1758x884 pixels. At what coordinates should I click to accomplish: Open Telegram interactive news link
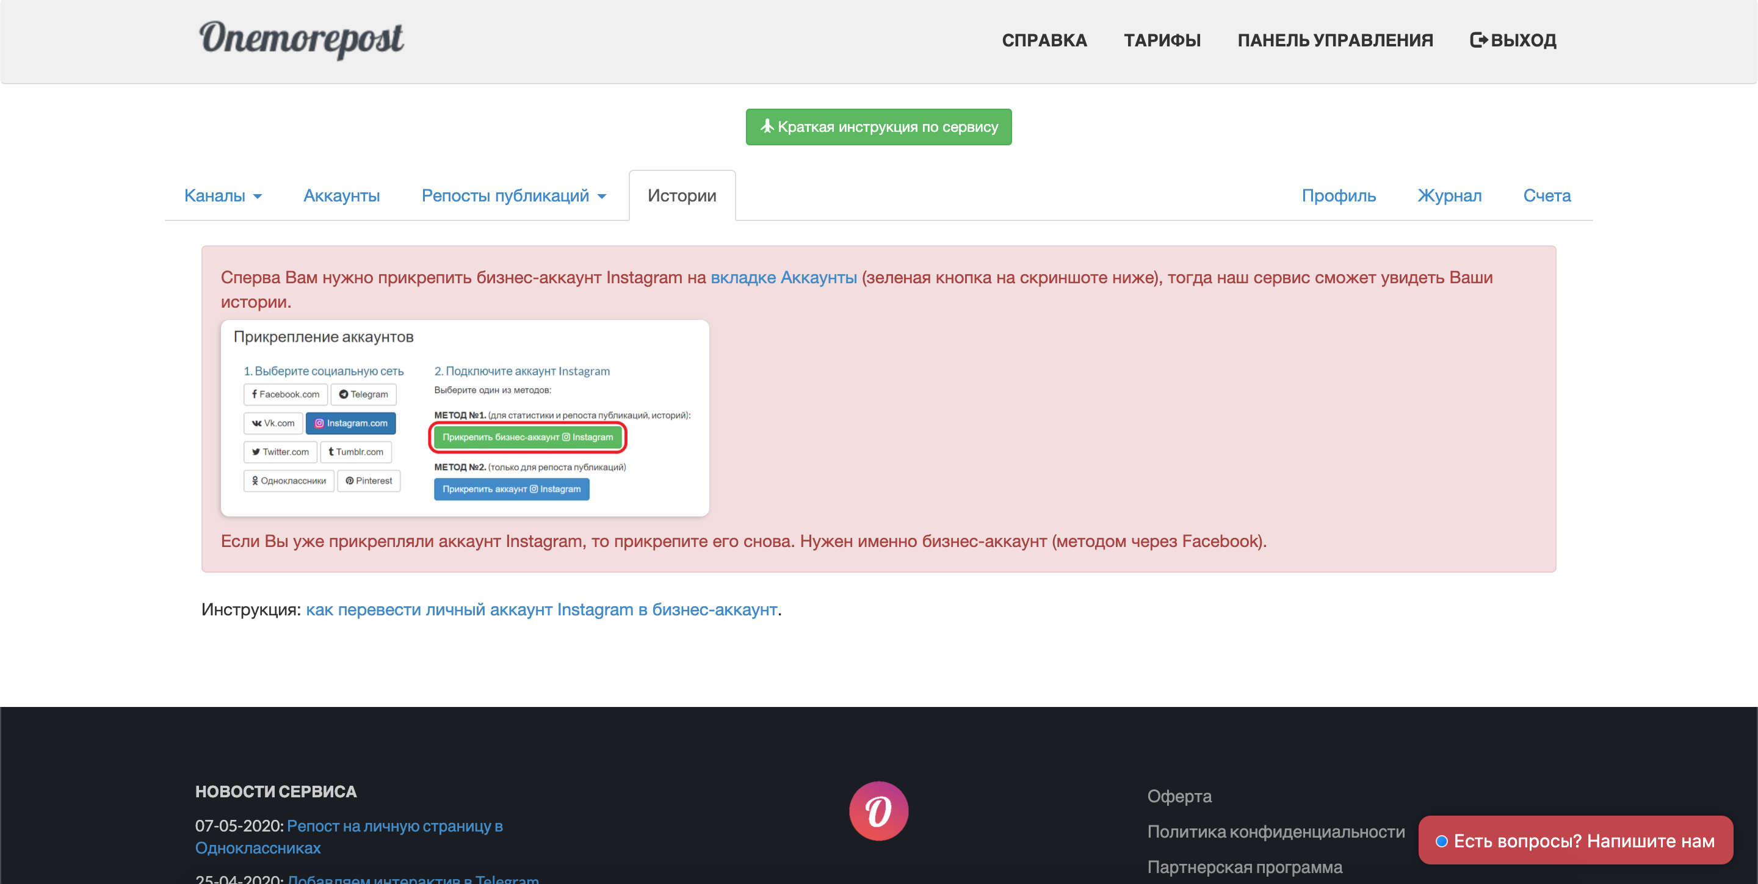pos(414,879)
